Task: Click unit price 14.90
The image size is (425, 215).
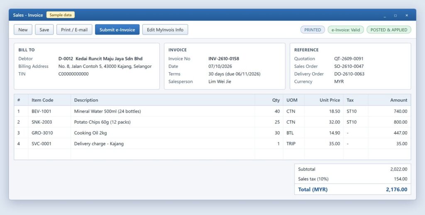Action: [x=335, y=133]
